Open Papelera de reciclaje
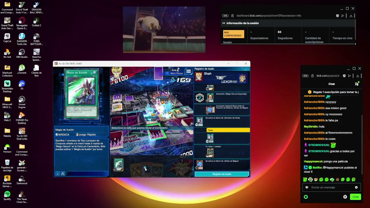Screen dimensions: 370x208 click(x=7, y=166)
